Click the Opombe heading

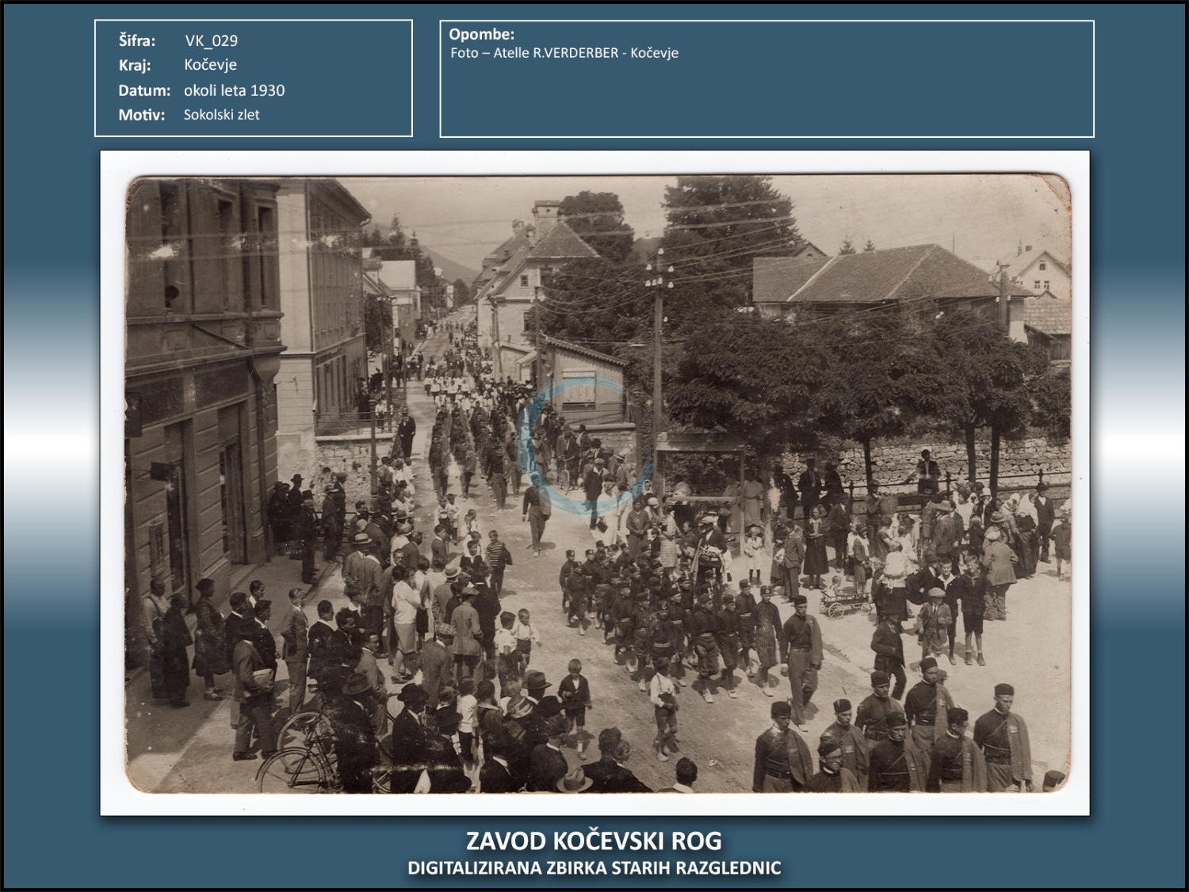tap(481, 34)
